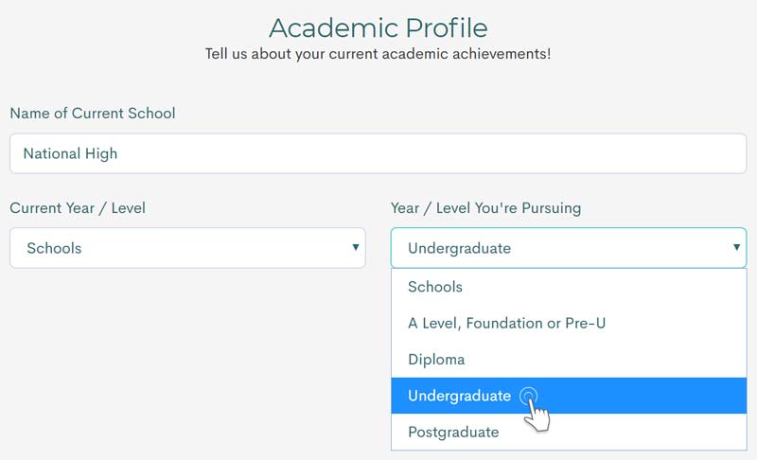Click the Year / Level You're Pursuing label
Viewport: 757px width, 460px height.
coord(485,208)
